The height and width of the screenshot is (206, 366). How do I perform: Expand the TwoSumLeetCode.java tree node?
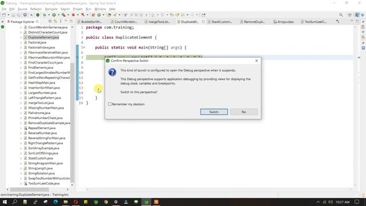pyautogui.click(x=21, y=184)
